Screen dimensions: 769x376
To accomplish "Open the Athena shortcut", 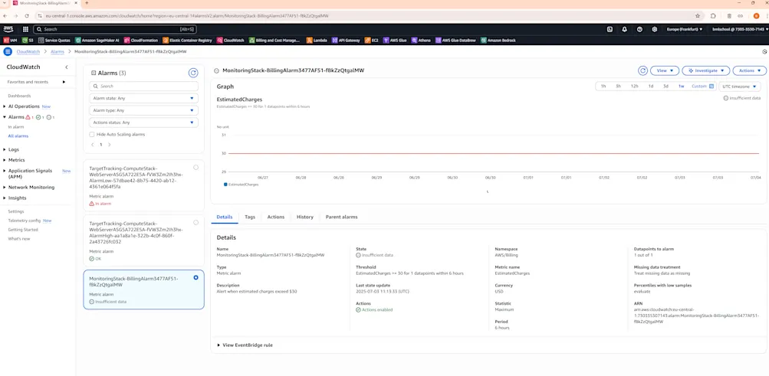I will [x=421, y=40].
